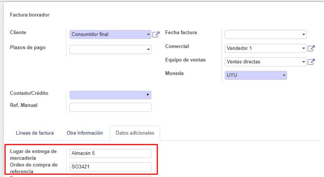Switch to the Líneas de factura tab
Viewport: 324px width, 177px height.
tap(35, 133)
